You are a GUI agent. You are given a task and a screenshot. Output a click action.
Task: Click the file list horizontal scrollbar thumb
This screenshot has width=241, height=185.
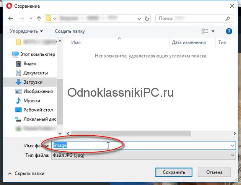pos(131,133)
